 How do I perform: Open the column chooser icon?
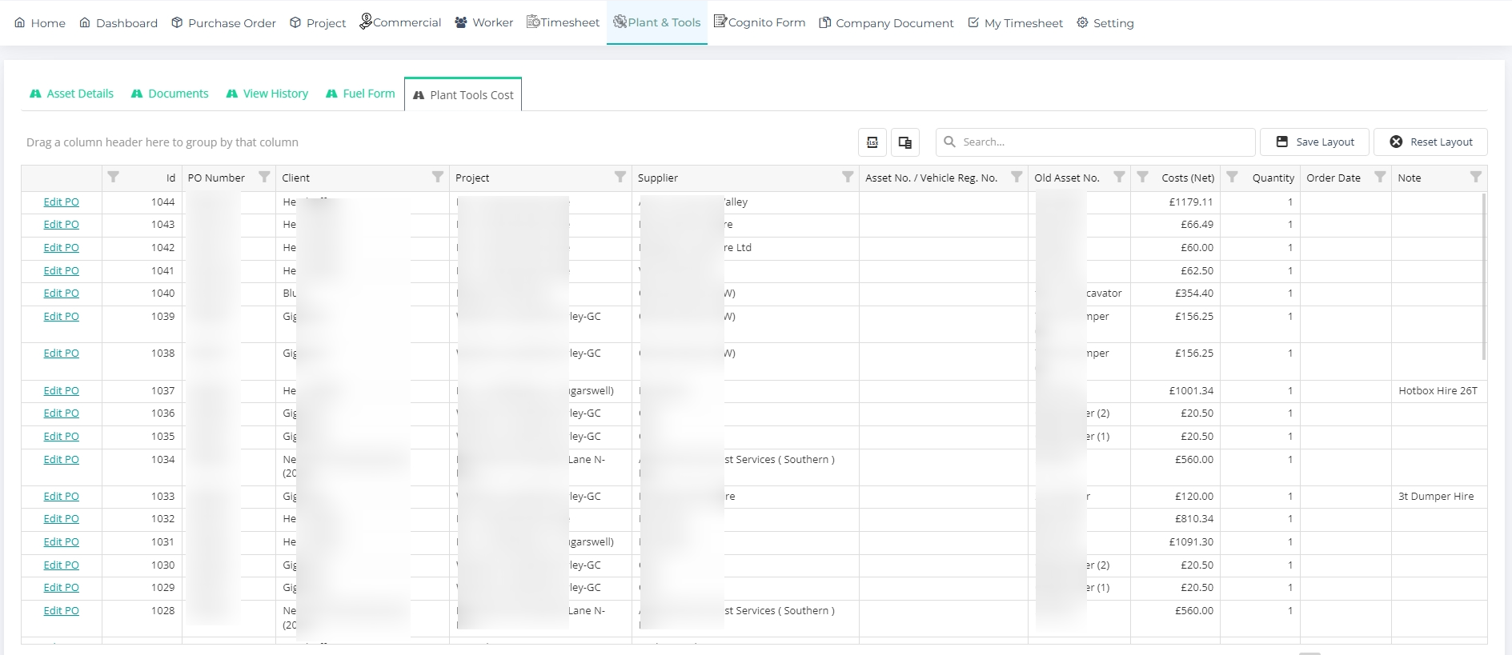tap(904, 142)
